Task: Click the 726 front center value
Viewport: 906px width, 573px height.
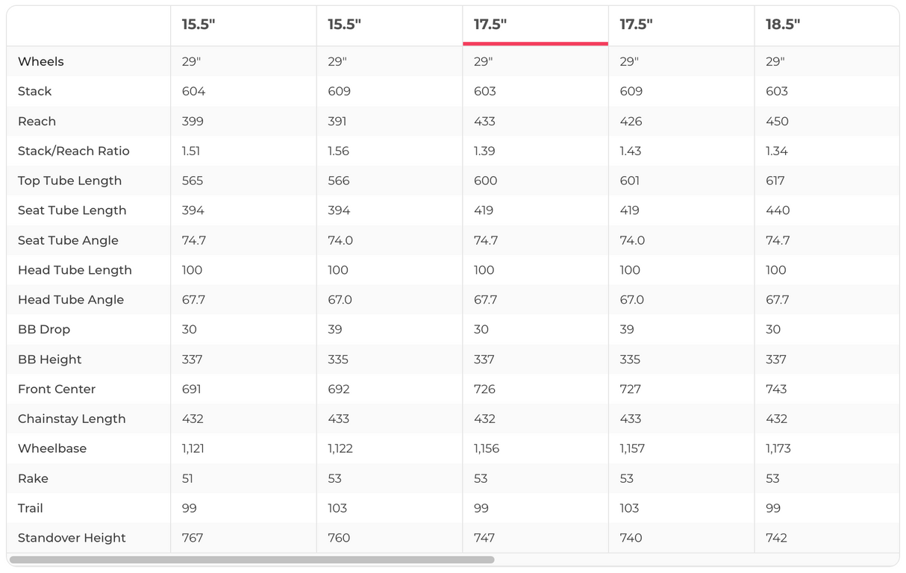Action: pyautogui.click(x=484, y=389)
